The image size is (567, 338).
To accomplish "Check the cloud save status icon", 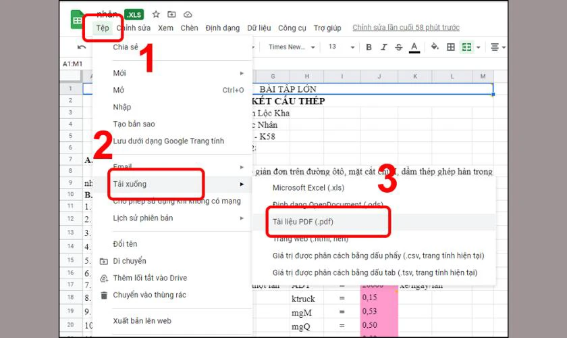I will 188,14.
